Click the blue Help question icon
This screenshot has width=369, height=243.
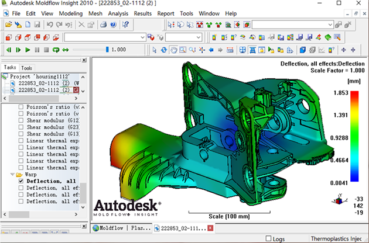[x=113, y=25]
